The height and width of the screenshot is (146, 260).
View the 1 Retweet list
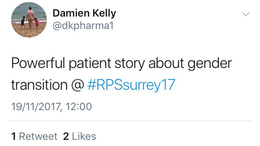click(x=34, y=136)
